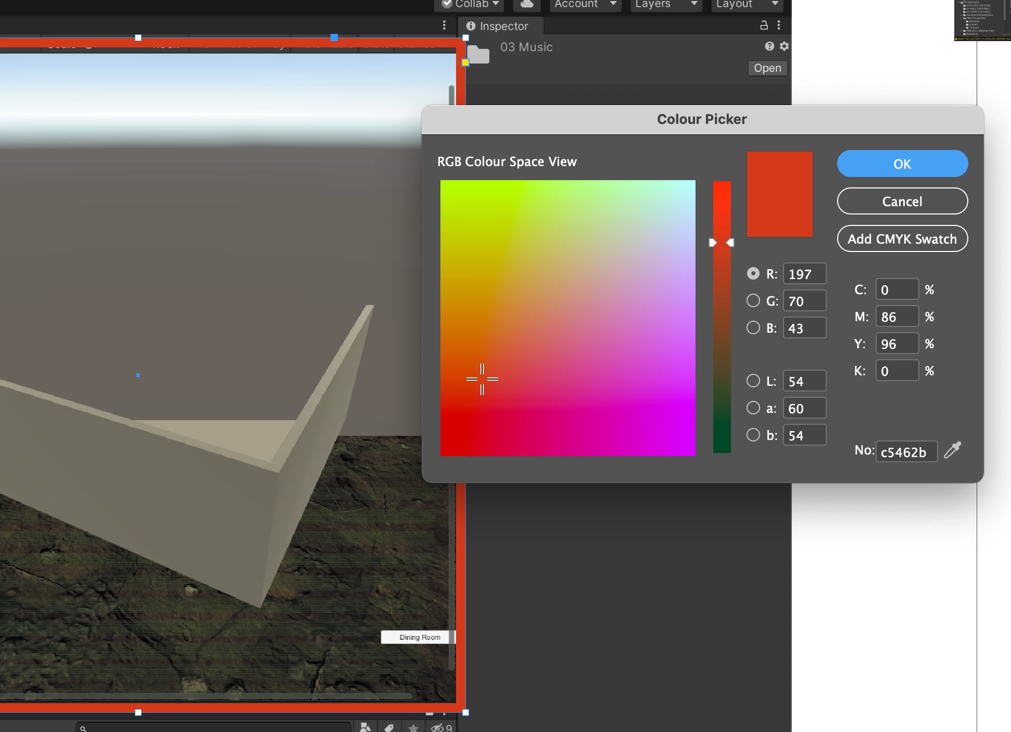Screen dimensions: 1011x732
Task: Switch to the Inspector tab
Action: click(x=498, y=26)
